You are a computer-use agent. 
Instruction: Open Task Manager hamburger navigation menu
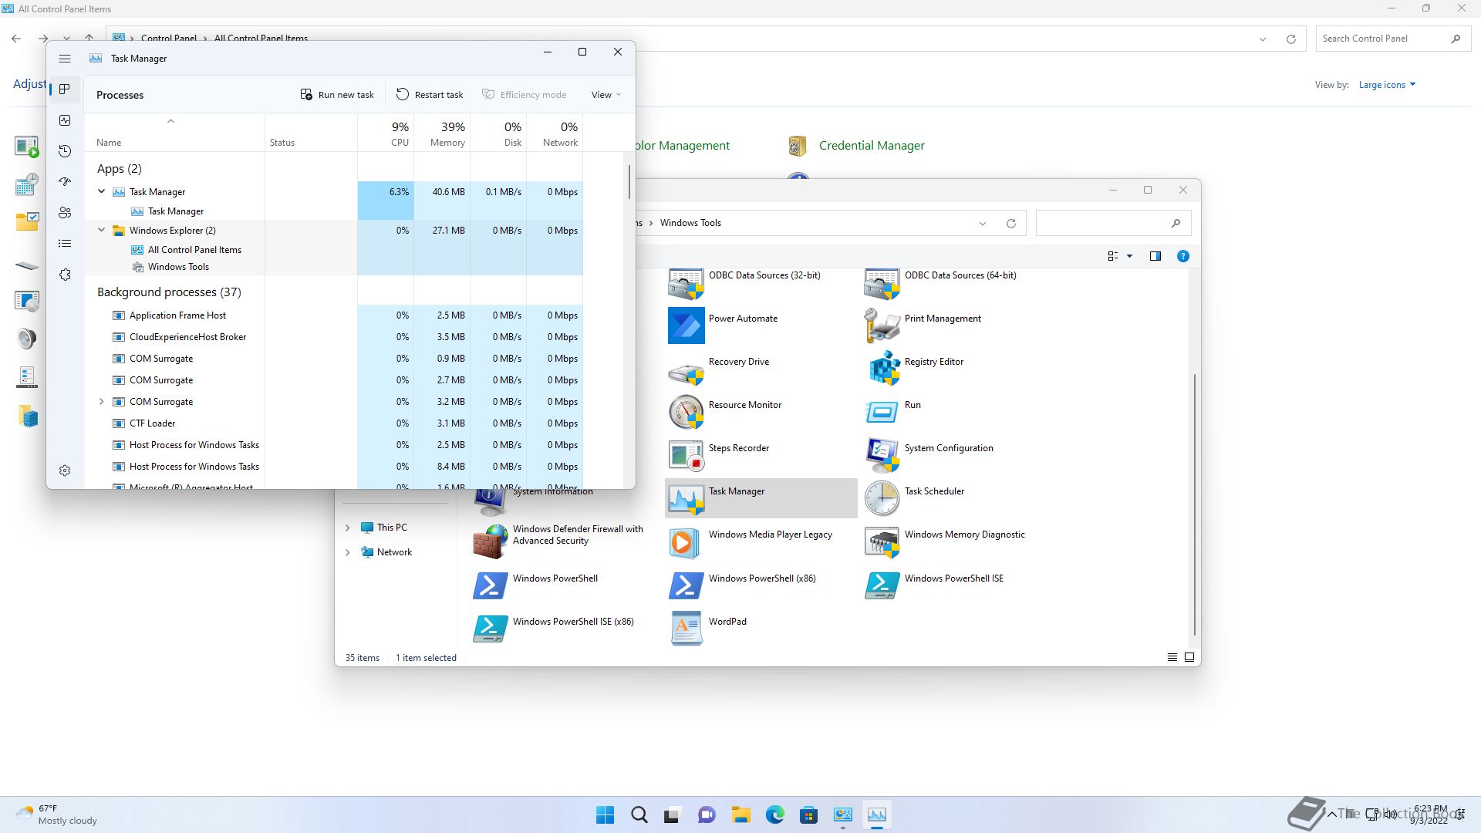pos(65,59)
